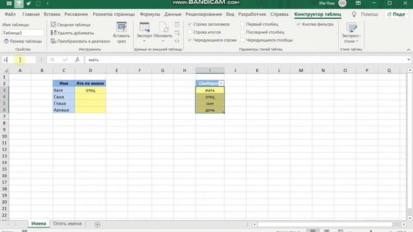Select the Конструктор таблиц tab

317,14
